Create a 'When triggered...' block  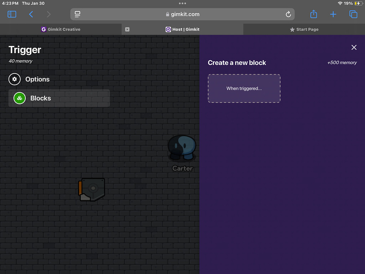point(244,88)
